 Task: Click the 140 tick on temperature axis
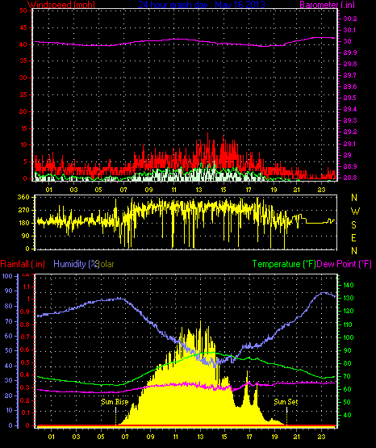349,285
